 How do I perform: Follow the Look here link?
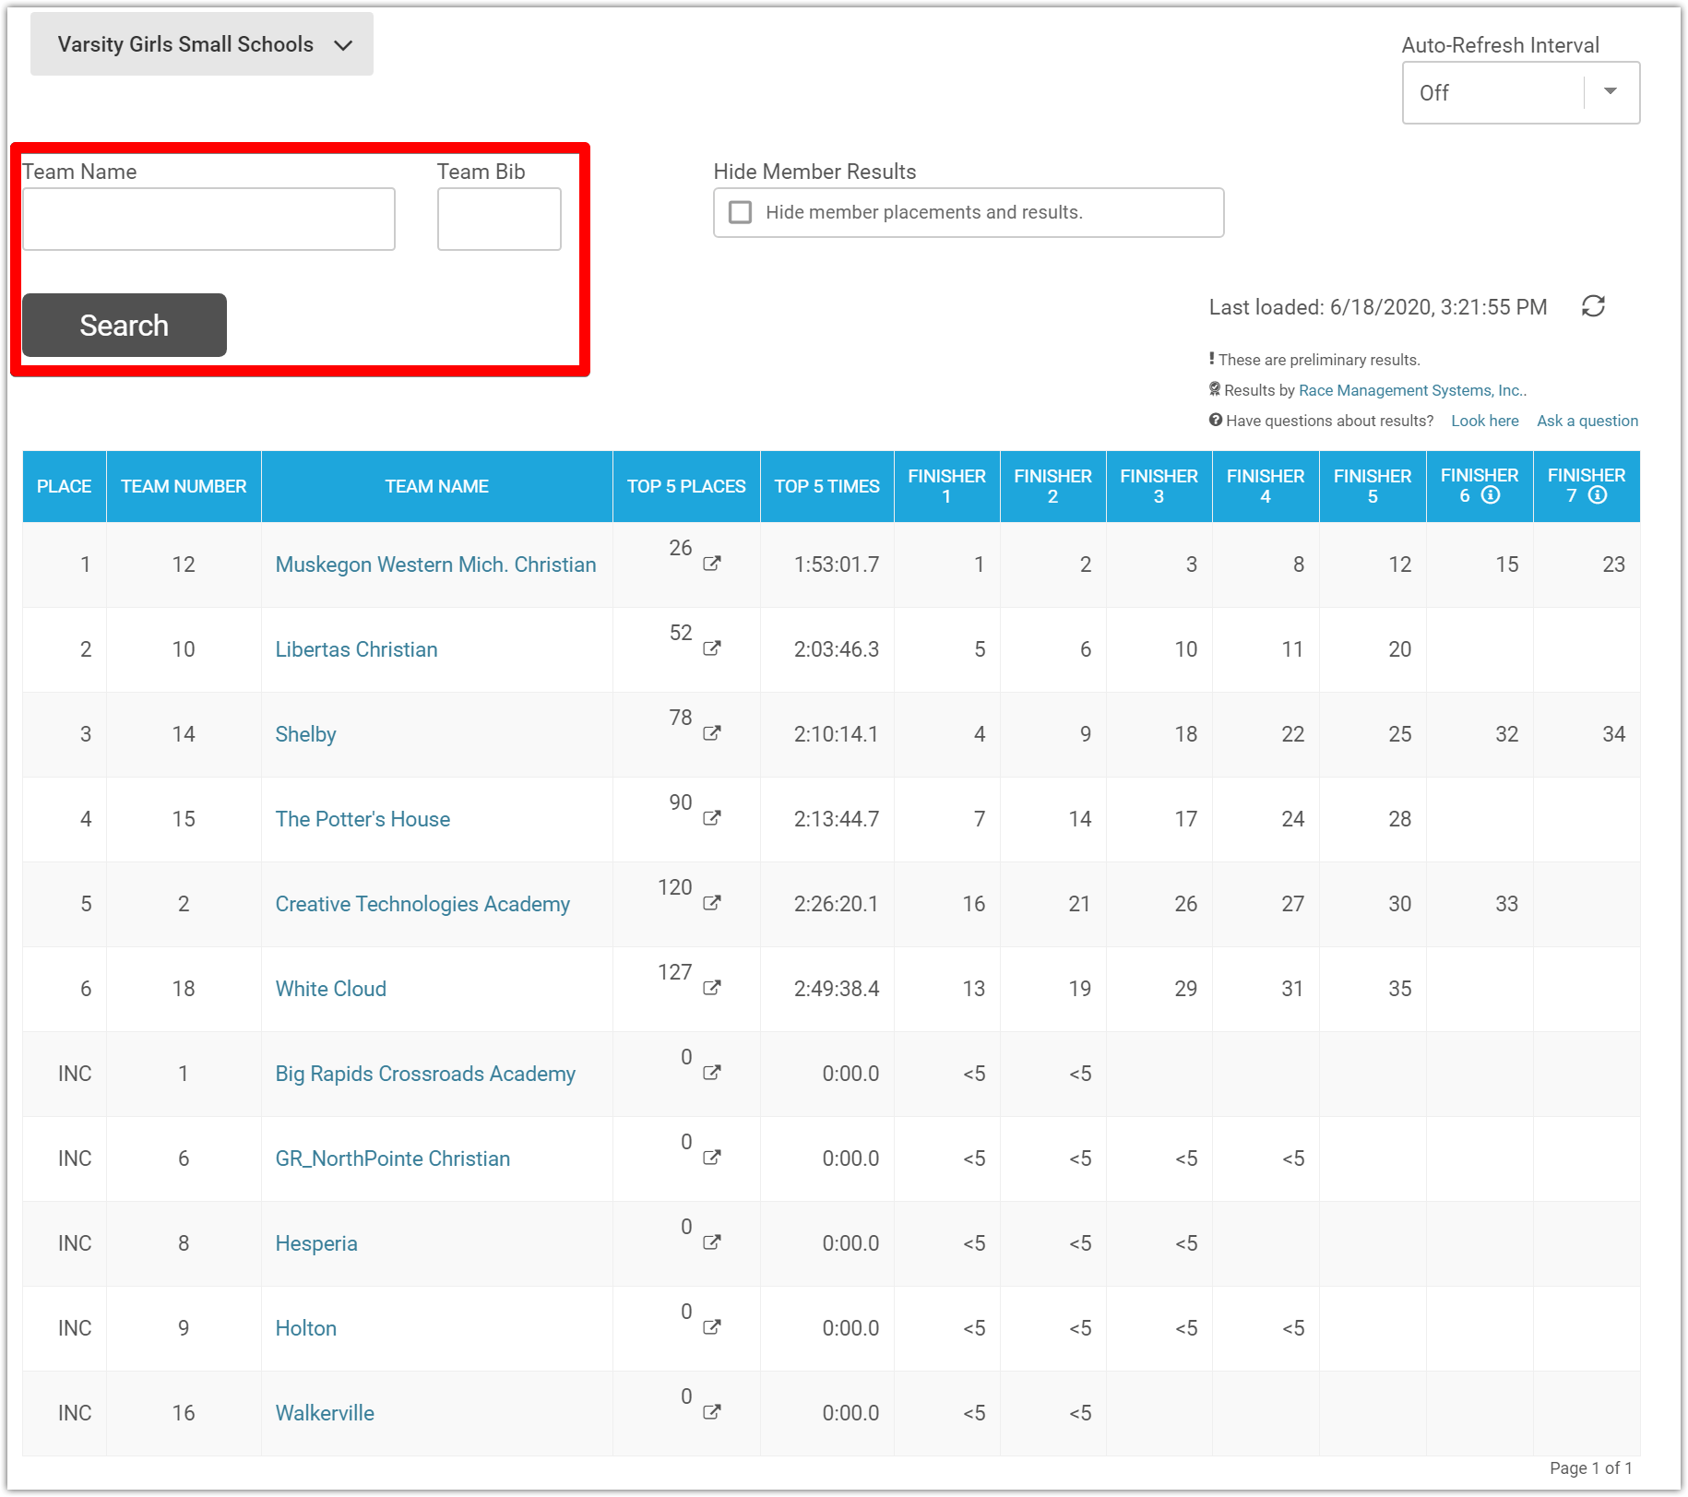click(1485, 421)
